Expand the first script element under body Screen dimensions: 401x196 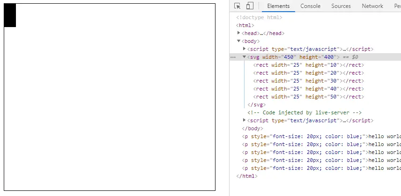click(x=244, y=49)
